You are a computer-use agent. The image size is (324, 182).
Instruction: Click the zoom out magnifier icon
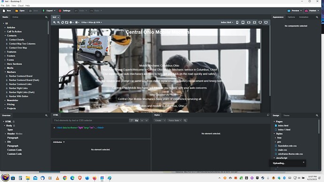coord(59,23)
